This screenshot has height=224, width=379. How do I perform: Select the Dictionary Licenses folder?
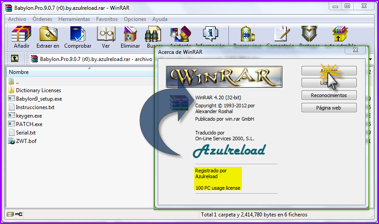(35, 90)
